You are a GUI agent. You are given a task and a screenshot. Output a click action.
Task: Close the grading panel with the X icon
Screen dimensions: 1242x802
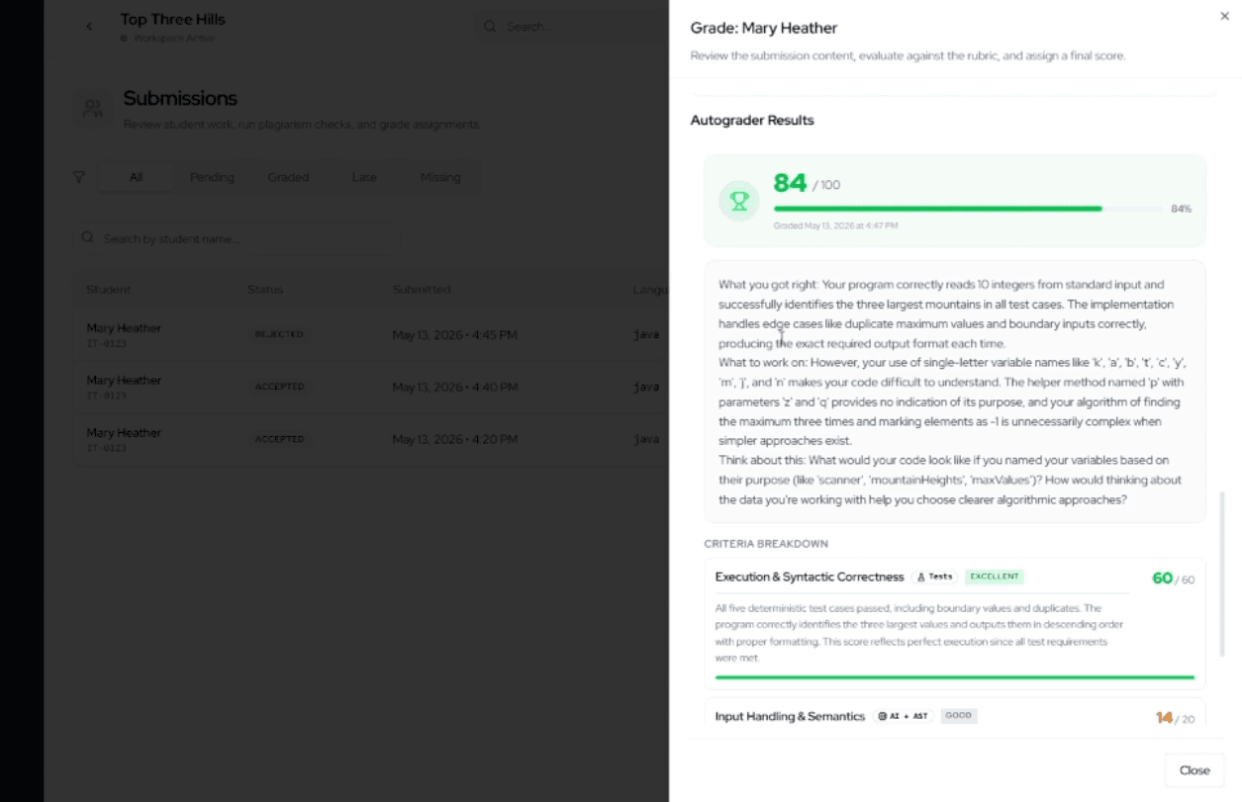click(1225, 16)
